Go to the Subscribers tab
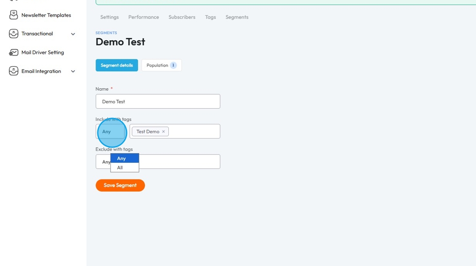This screenshot has height=266, width=476. point(182,17)
